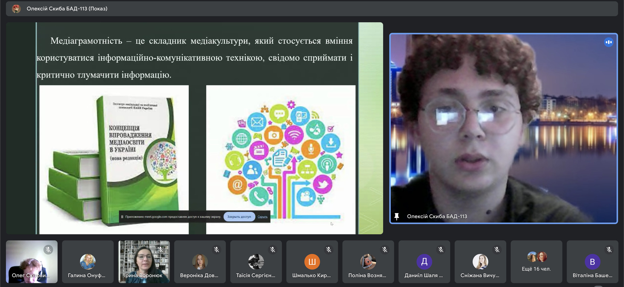This screenshot has height=287, width=624.
Task: Click the pin icon on Олексій Скиба tile
Action: 397,217
